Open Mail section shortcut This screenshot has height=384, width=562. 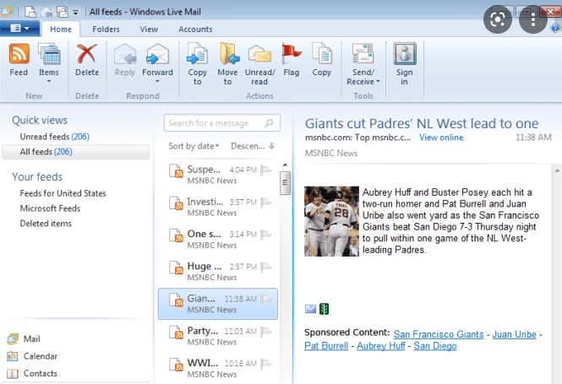point(24,338)
